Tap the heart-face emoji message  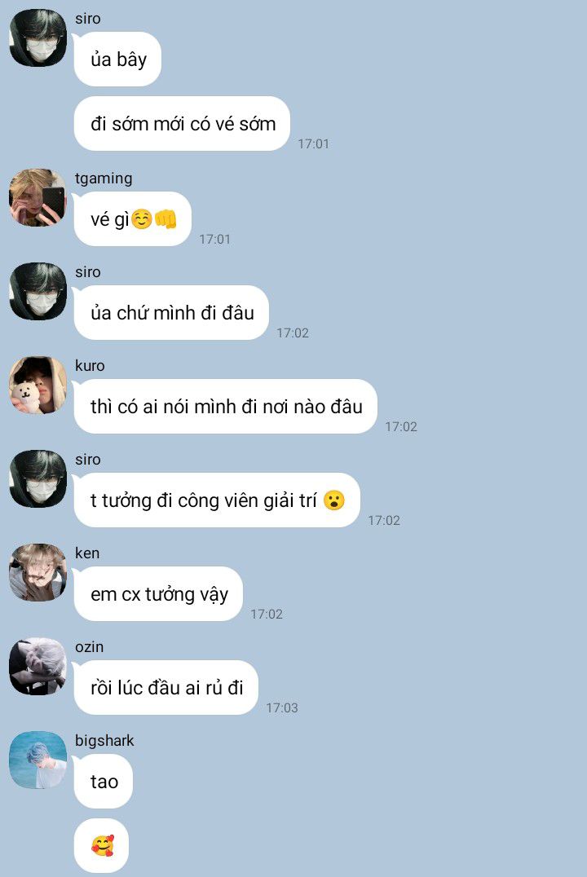pyautogui.click(x=101, y=846)
